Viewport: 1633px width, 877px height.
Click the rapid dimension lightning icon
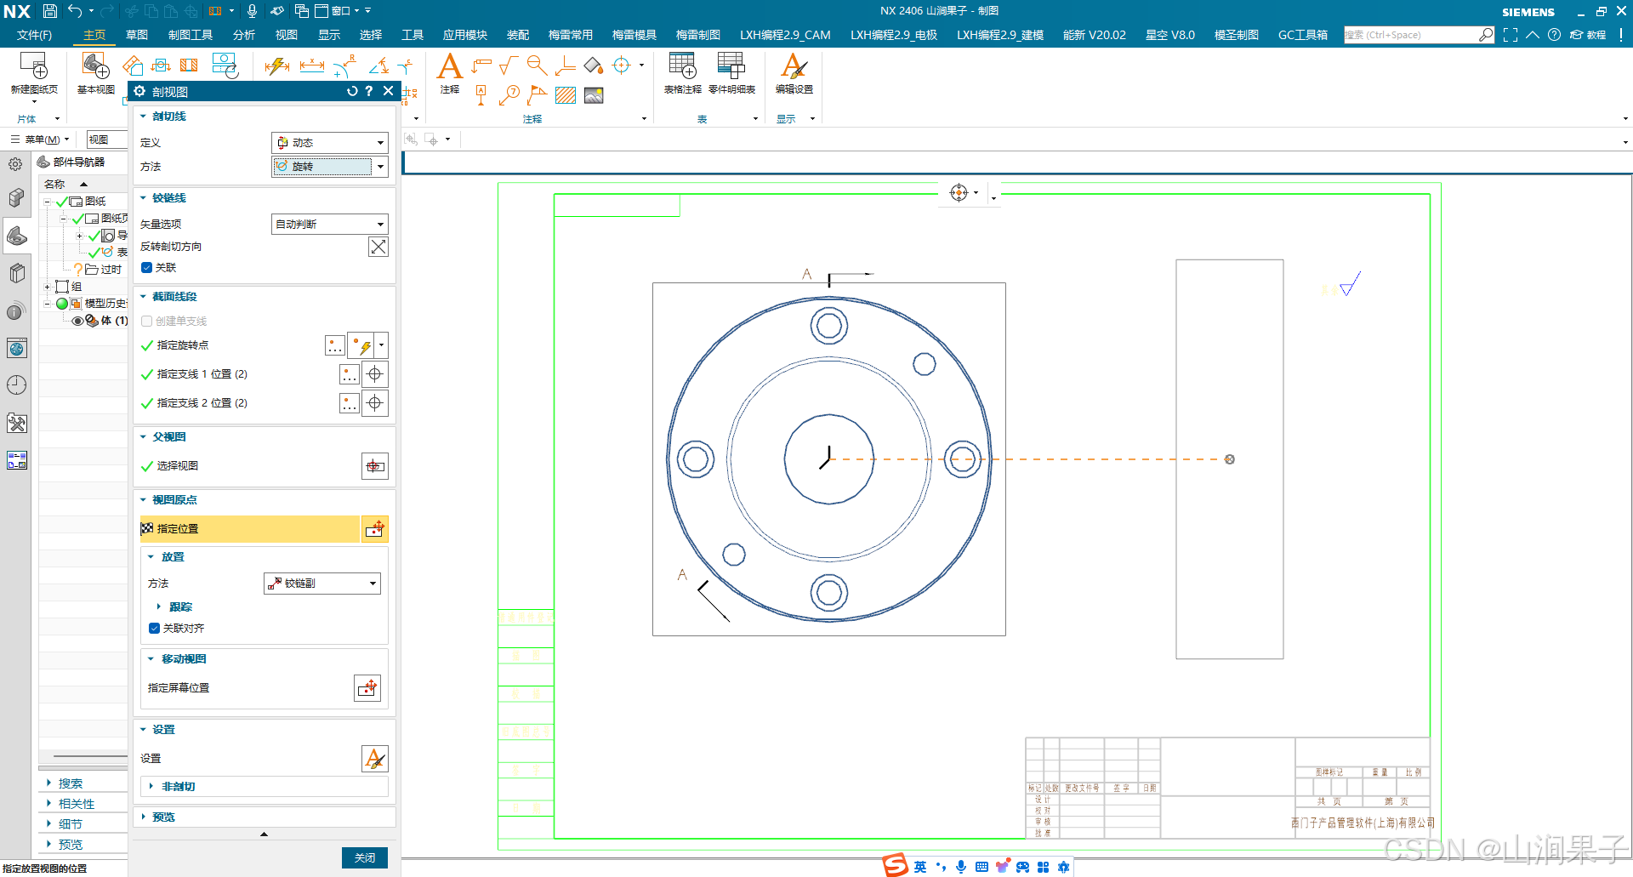(276, 65)
